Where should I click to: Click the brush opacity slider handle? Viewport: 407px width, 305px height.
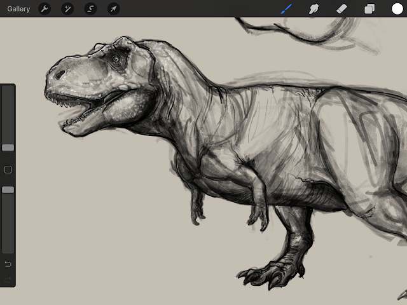[x=8, y=189]
